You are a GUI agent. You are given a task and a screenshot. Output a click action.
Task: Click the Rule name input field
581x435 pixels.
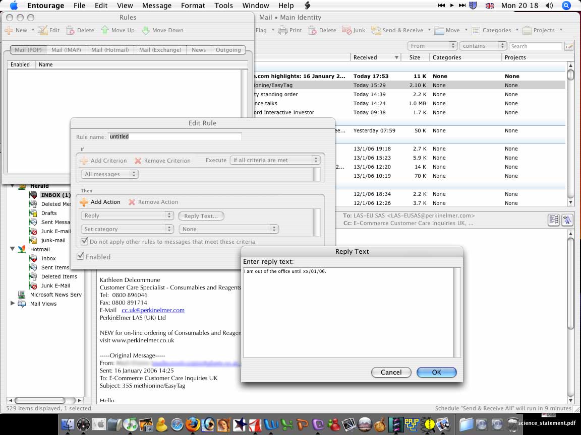click(175, 136)
